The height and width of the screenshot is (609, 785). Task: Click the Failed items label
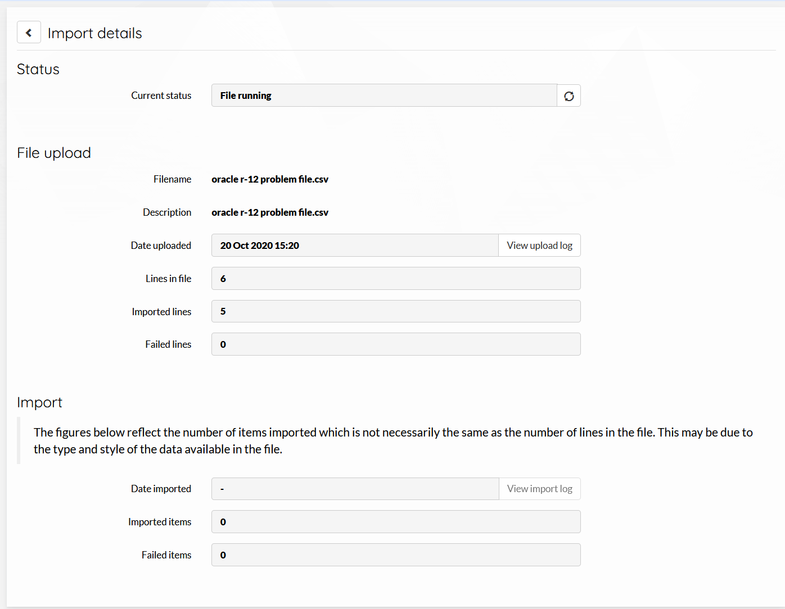tap(166, 555)
